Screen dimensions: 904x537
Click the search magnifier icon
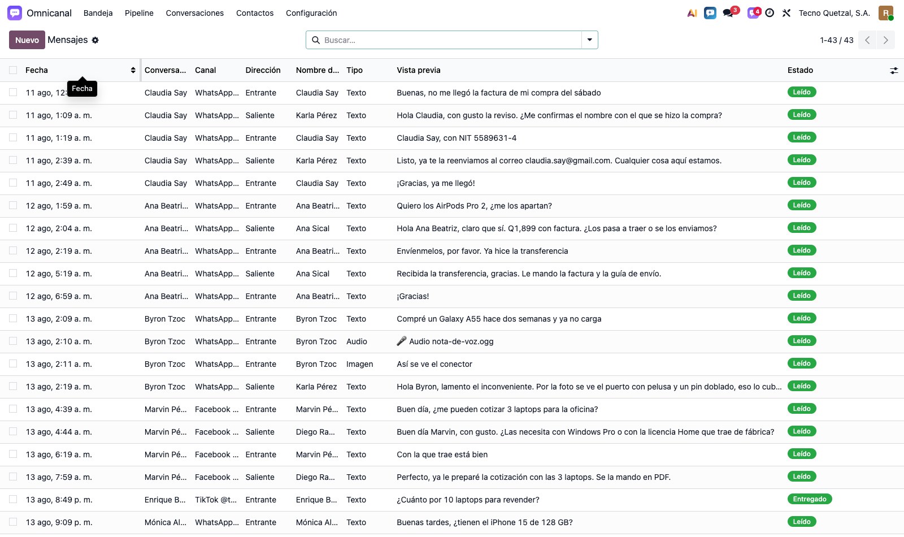[316, 40]
